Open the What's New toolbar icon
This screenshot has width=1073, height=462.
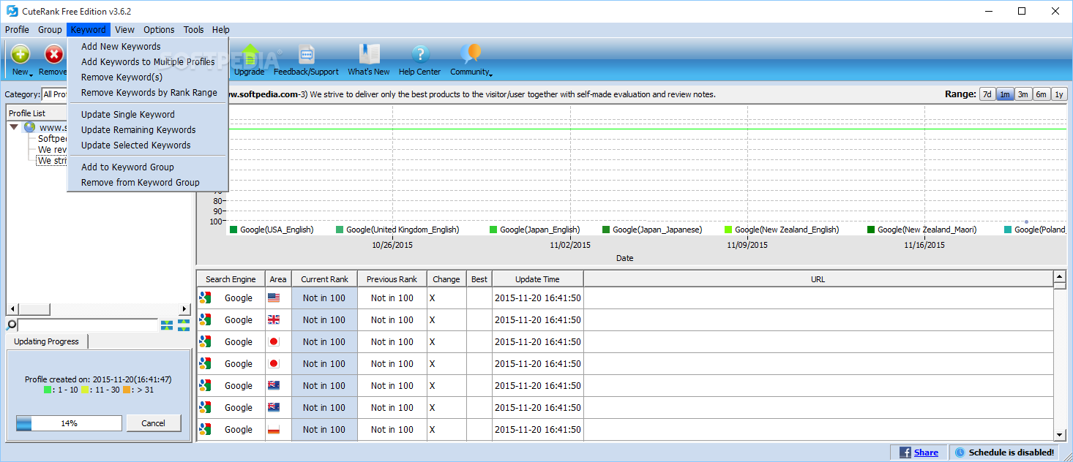[369, 54]
